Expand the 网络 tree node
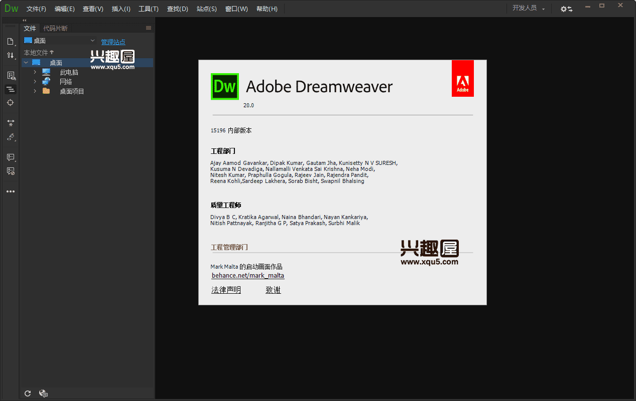 35,82
